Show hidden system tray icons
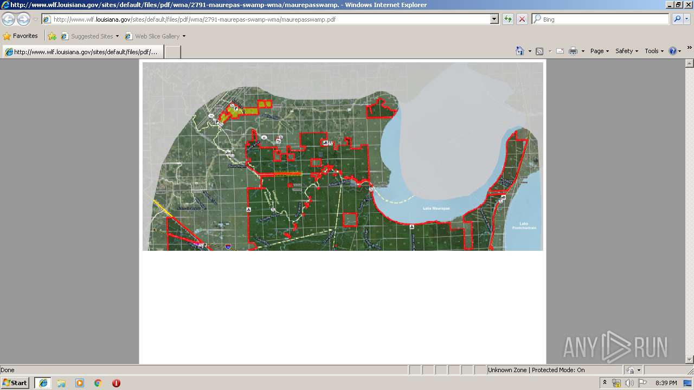Viewport: 694px width, 390px height. [605, 383]
